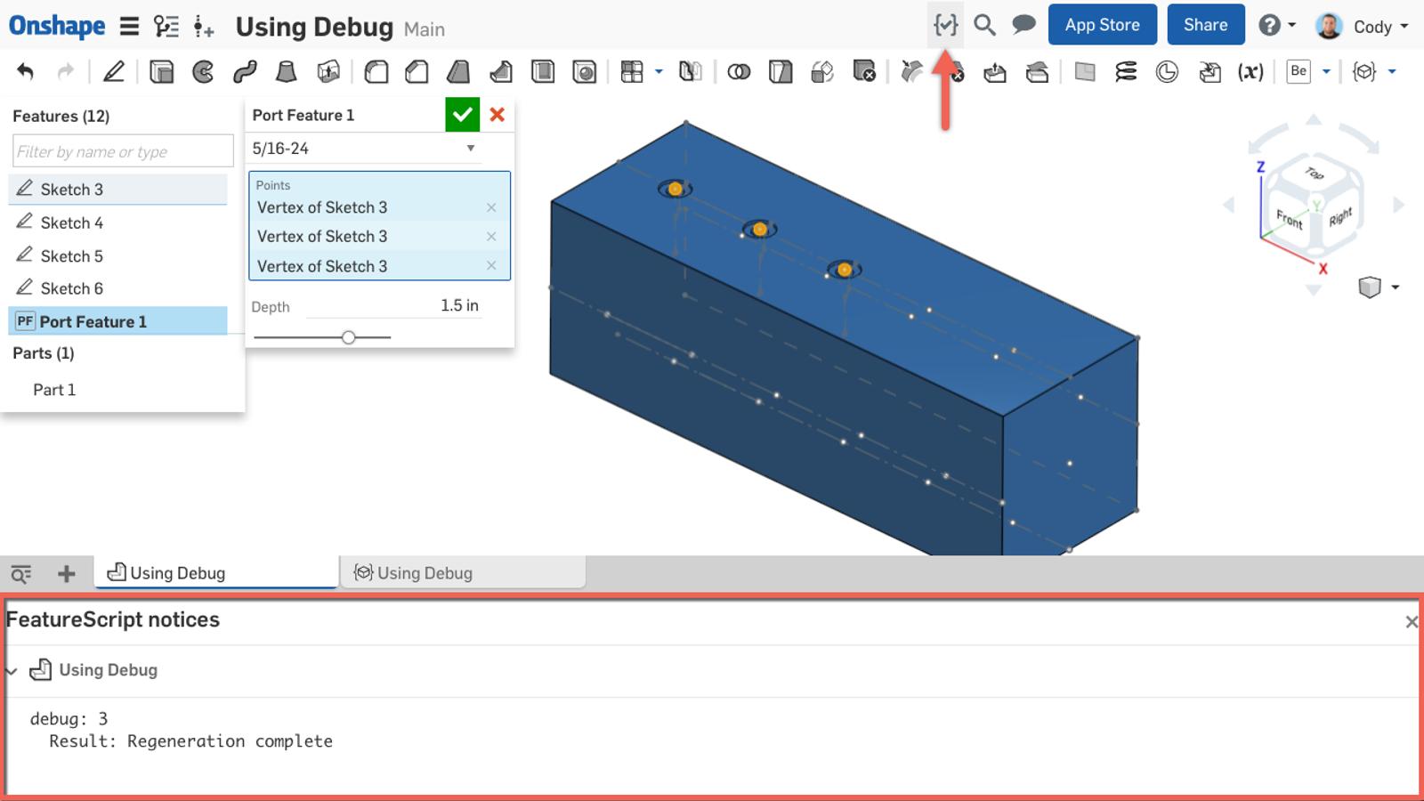
Task: Open the 5/16-24 size dropdown
Action: pyautogui.click(x=470, y=149)
